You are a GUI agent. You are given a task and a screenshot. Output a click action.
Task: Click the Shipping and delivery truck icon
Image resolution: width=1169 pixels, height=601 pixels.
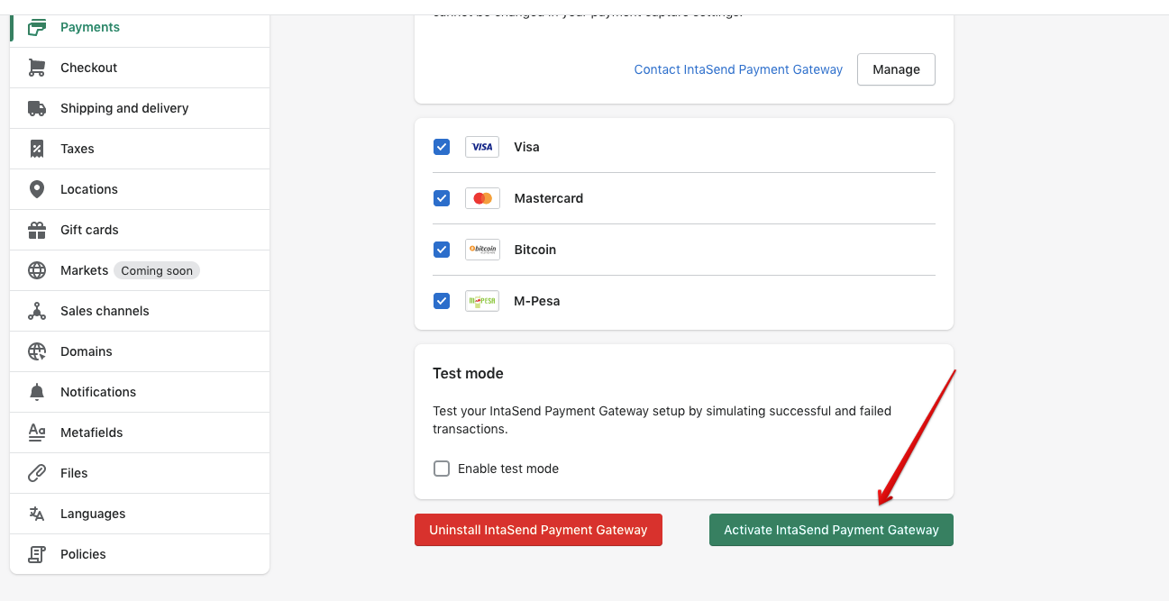(37, 108)
